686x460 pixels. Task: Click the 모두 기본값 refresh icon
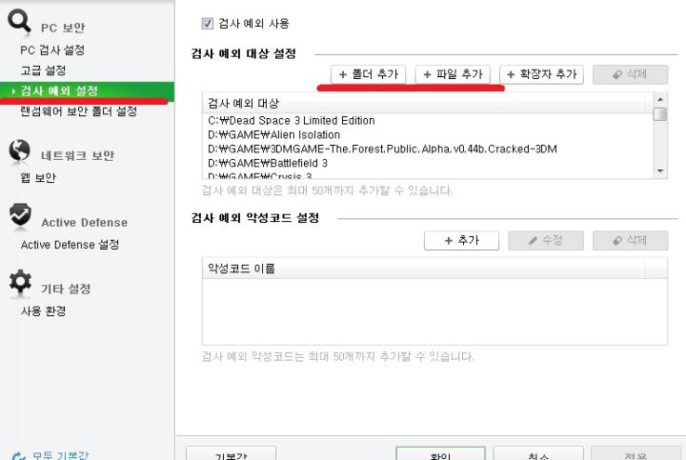pos(19,456)
